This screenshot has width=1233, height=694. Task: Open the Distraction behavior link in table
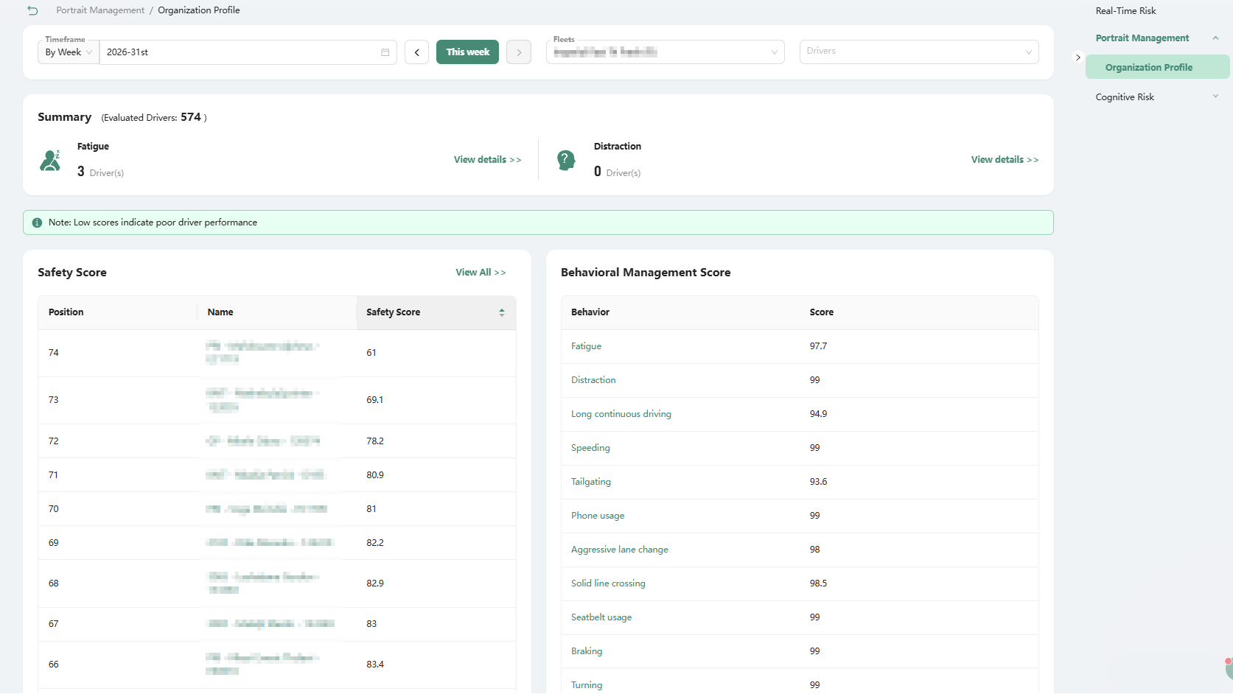[x=593, y=380]
